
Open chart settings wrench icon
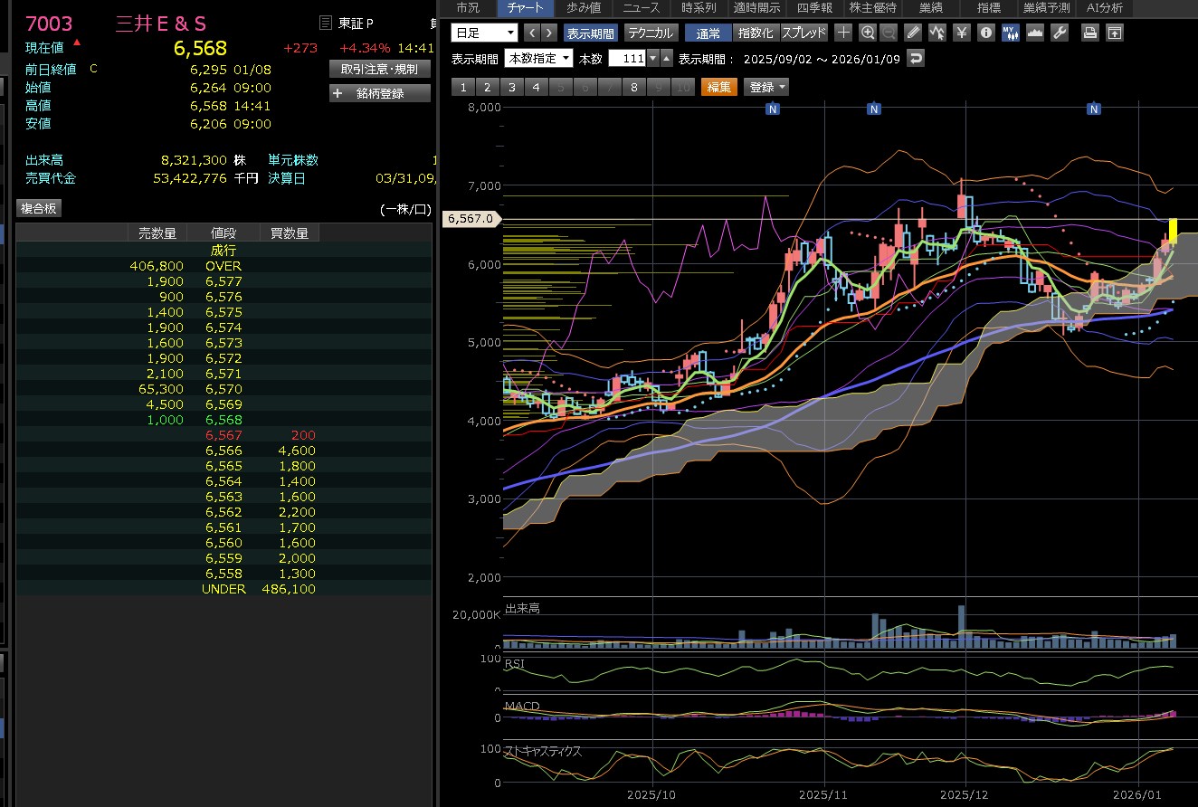1060,33
